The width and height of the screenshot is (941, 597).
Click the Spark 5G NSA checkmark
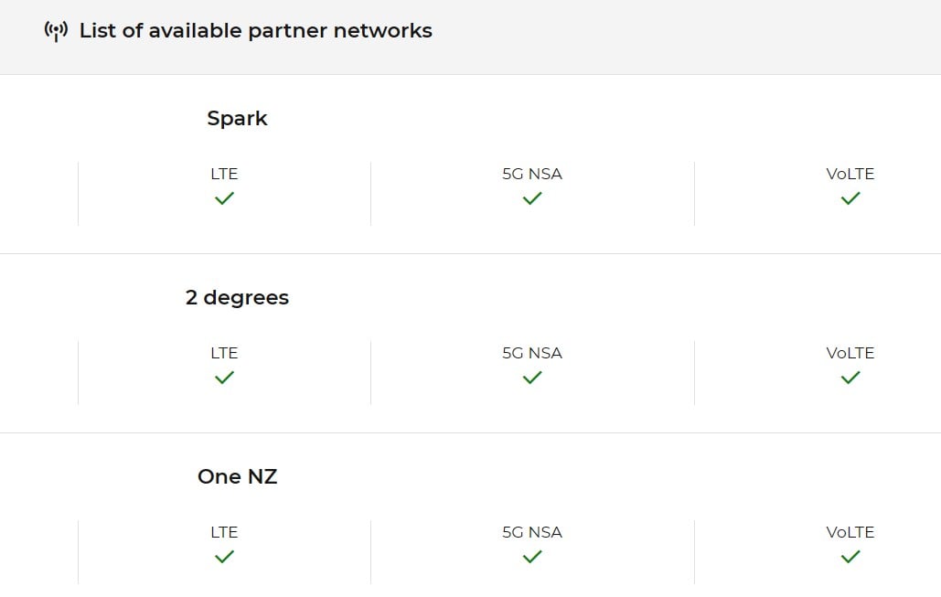pyautogui.click(x=532, y=197)
